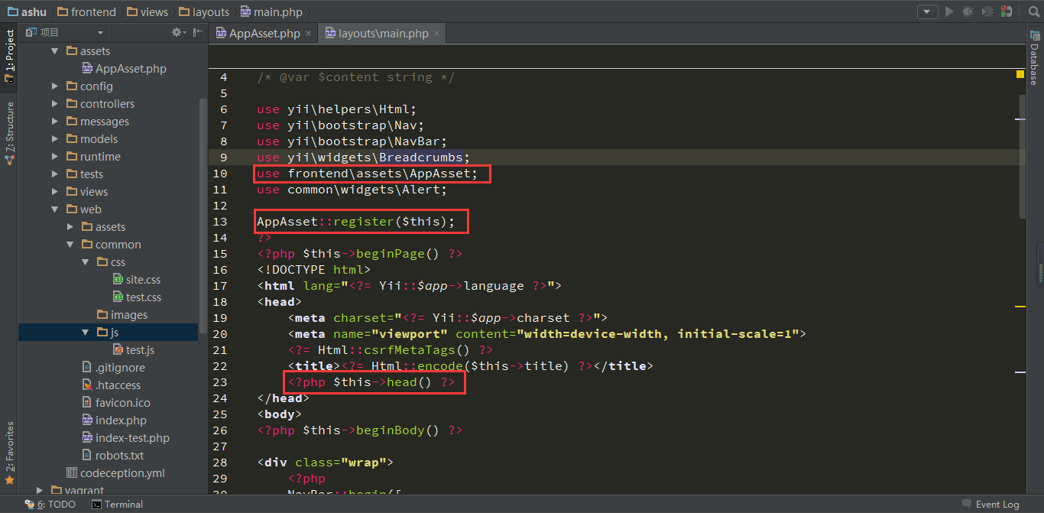Collapse the web folder

pos(55,209)
